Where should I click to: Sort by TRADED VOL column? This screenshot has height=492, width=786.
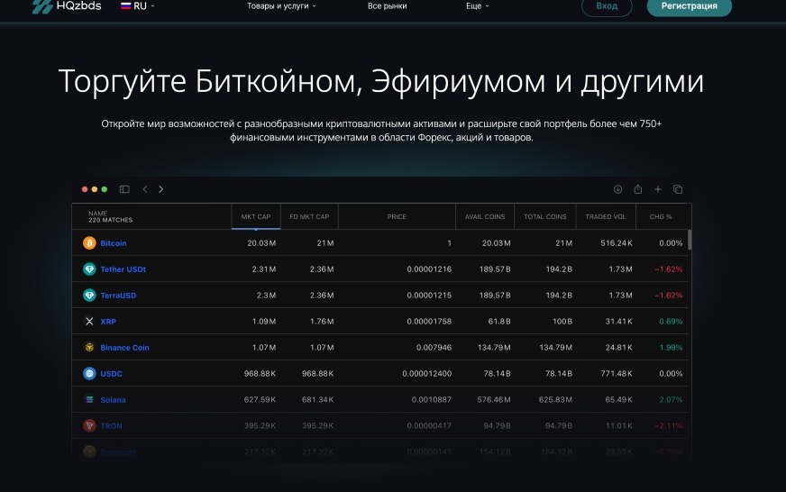click(x=606, y=216)
